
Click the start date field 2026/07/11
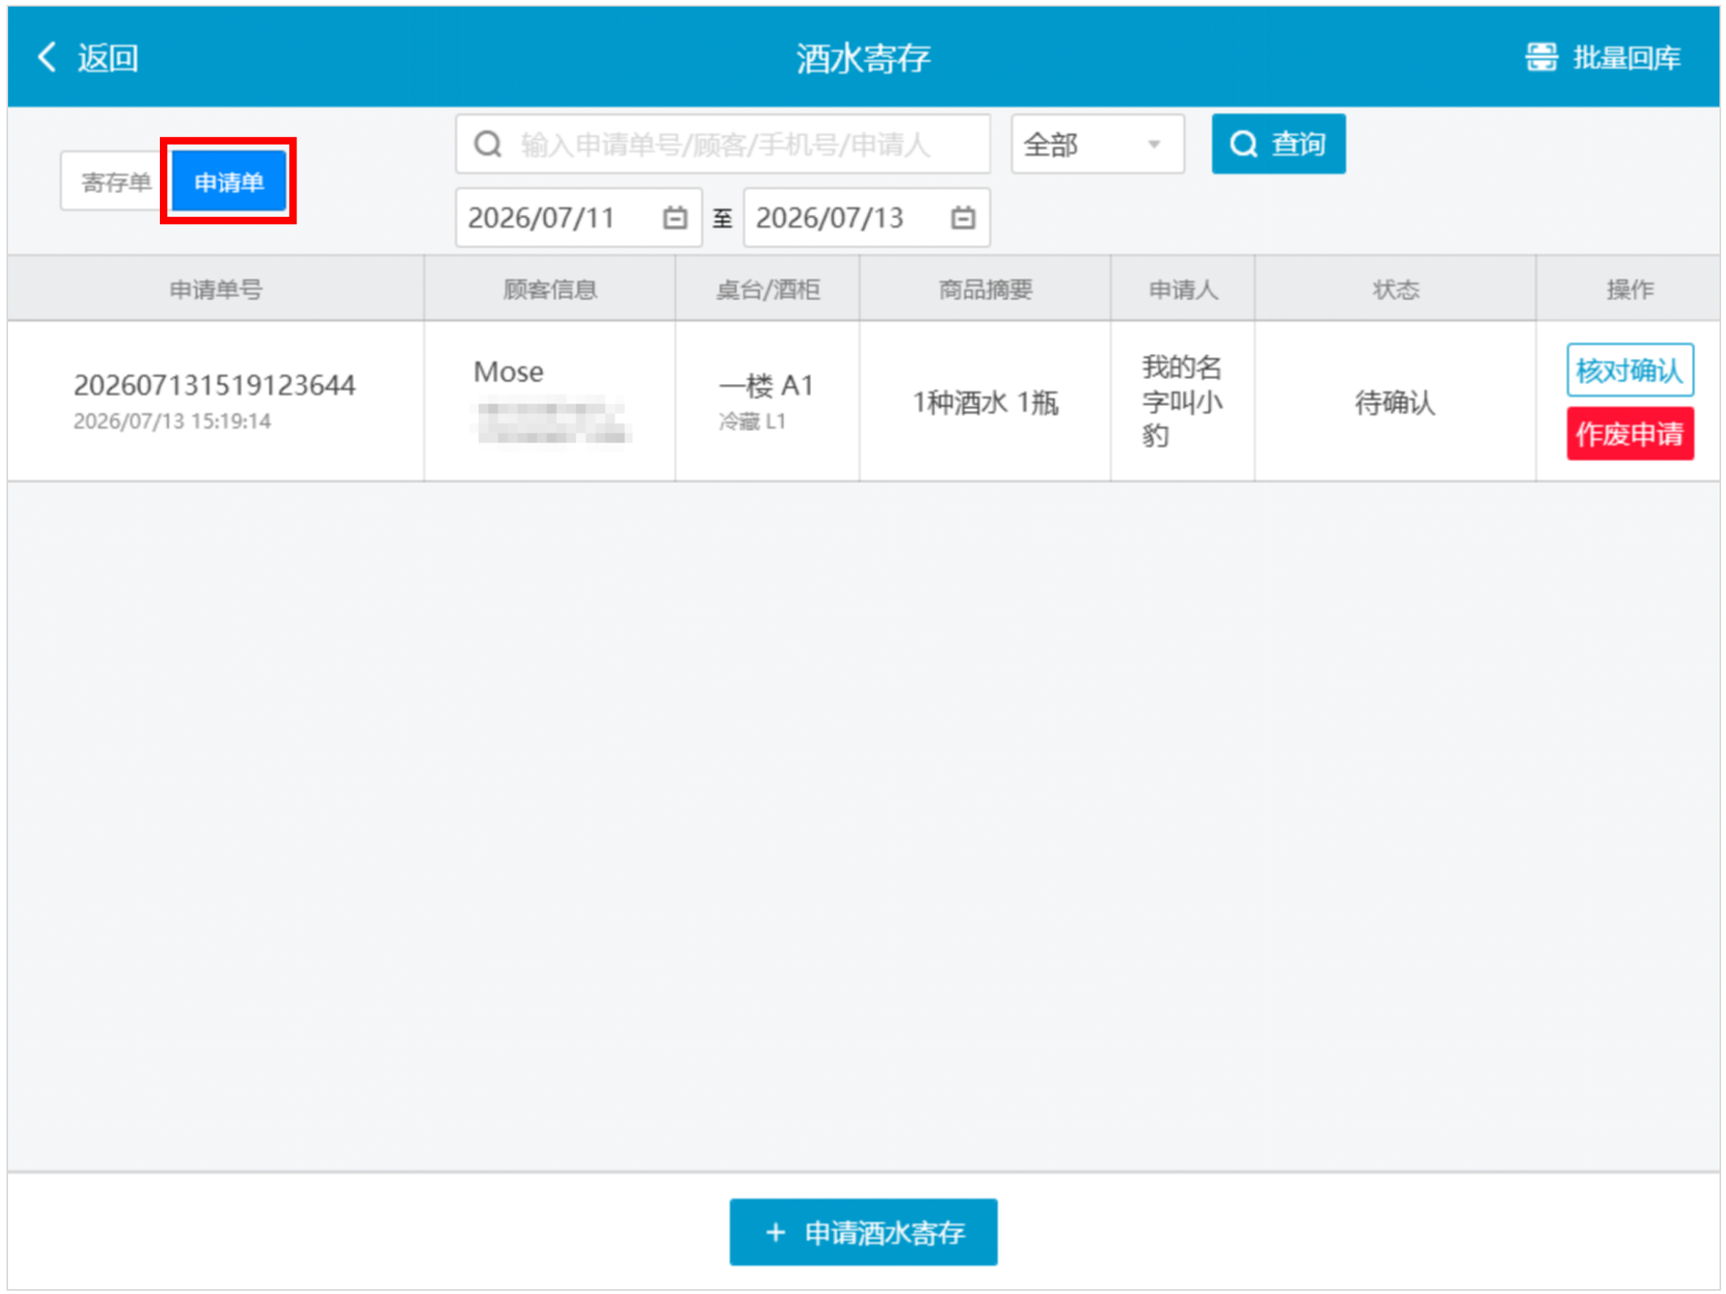[x=578, y=218]
